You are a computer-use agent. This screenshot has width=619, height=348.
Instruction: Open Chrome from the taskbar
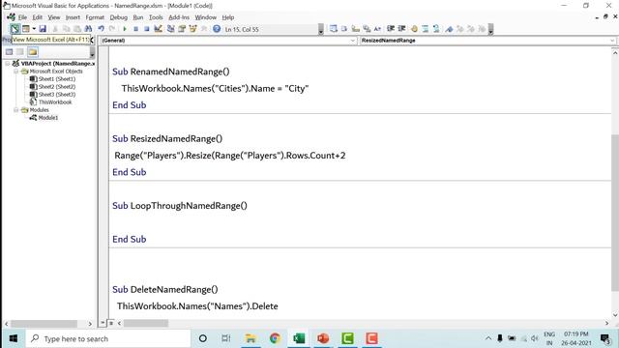(275, 338)
